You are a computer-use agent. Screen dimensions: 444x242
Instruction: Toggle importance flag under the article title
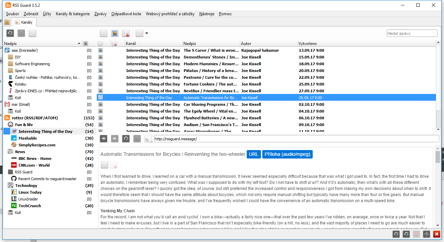pyautogui.click(x=114, y=165)
